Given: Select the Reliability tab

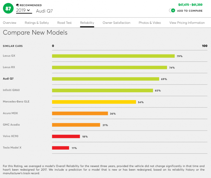Looking at the screenshot, I should [x=87, y=23].
